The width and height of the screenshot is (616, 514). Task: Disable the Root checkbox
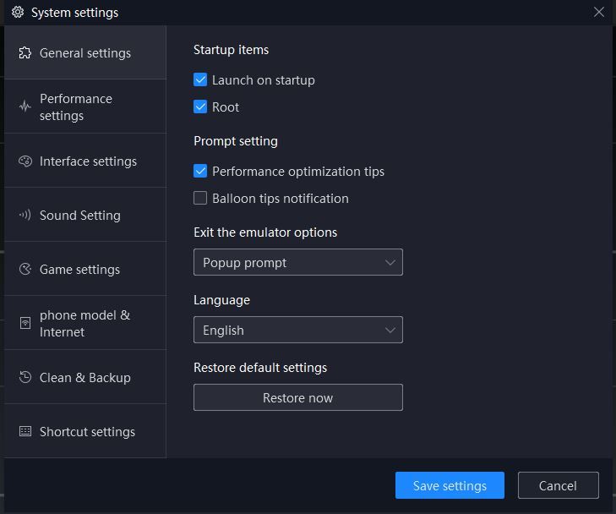[200, 107]
